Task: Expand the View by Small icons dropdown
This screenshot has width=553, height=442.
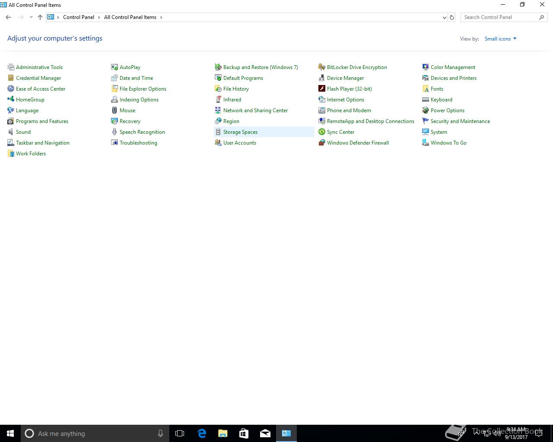Action: point(500,39)
